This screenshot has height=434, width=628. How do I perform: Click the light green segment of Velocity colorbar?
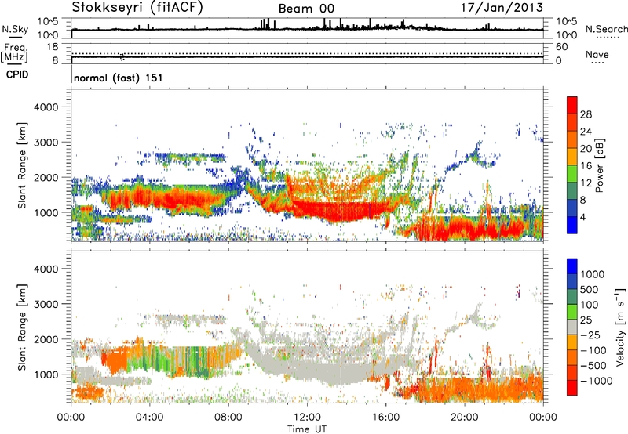[572, 312]
